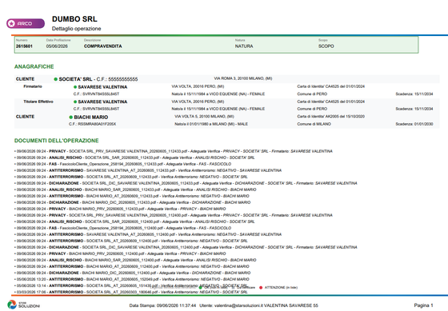Click the green legend dot in footer
This screenshot has width=448, height=311.
(x=200, y=288)
